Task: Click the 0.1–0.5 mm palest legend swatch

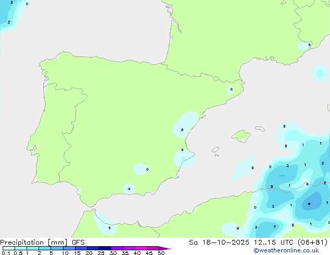Action: 9,248
